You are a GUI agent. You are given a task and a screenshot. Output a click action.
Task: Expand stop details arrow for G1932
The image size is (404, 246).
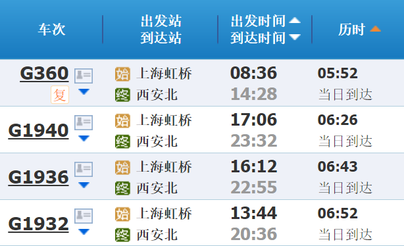[x=84, y=232]
